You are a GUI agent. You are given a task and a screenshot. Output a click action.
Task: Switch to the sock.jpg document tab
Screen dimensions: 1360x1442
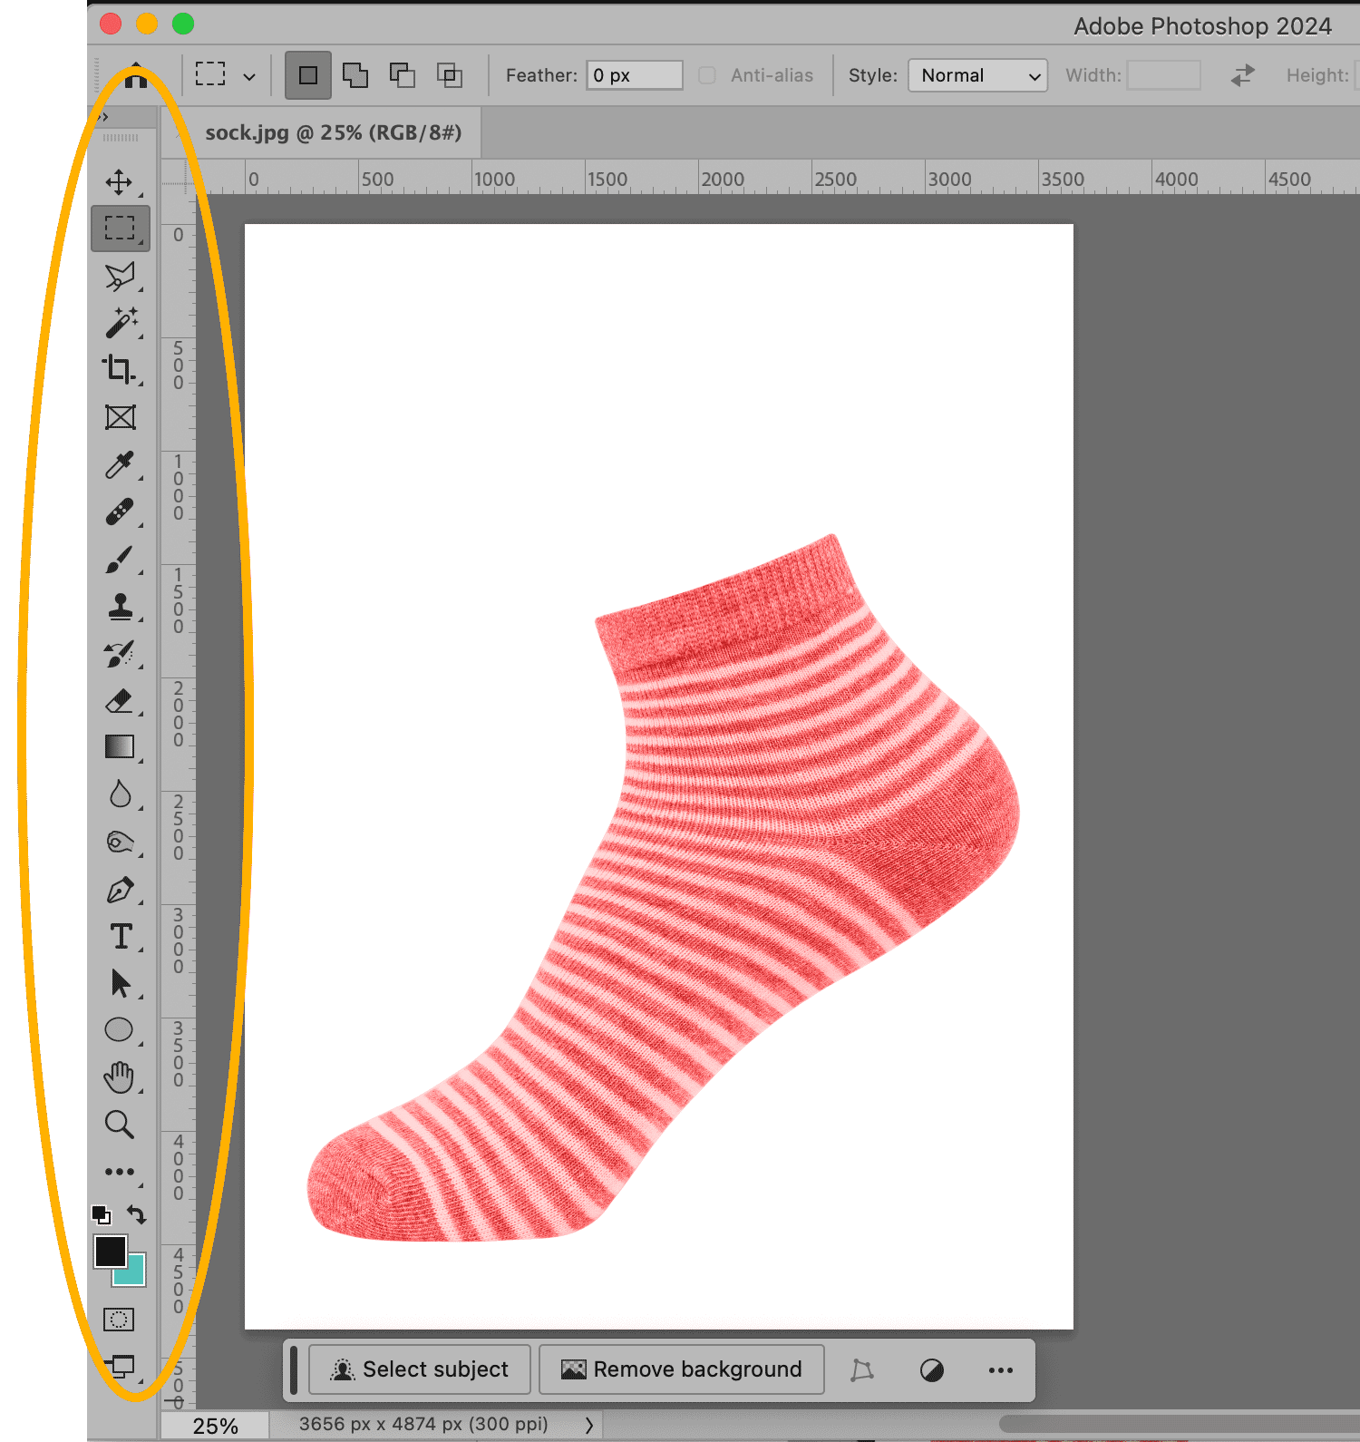coord(333,133)
